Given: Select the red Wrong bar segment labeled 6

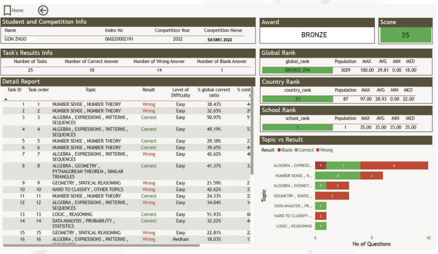Looking at the screenshot, I should point(394,166).
